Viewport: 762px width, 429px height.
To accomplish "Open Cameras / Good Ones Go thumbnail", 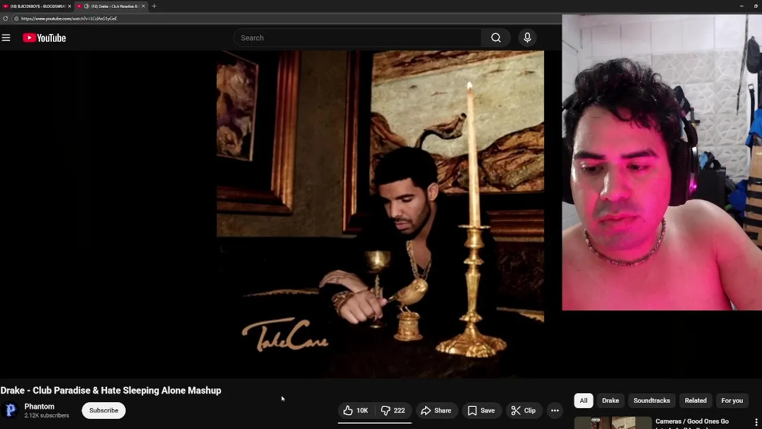I will [x=613, y=423].
